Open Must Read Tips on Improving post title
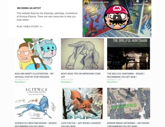165x127 pixels. (81, 75)
